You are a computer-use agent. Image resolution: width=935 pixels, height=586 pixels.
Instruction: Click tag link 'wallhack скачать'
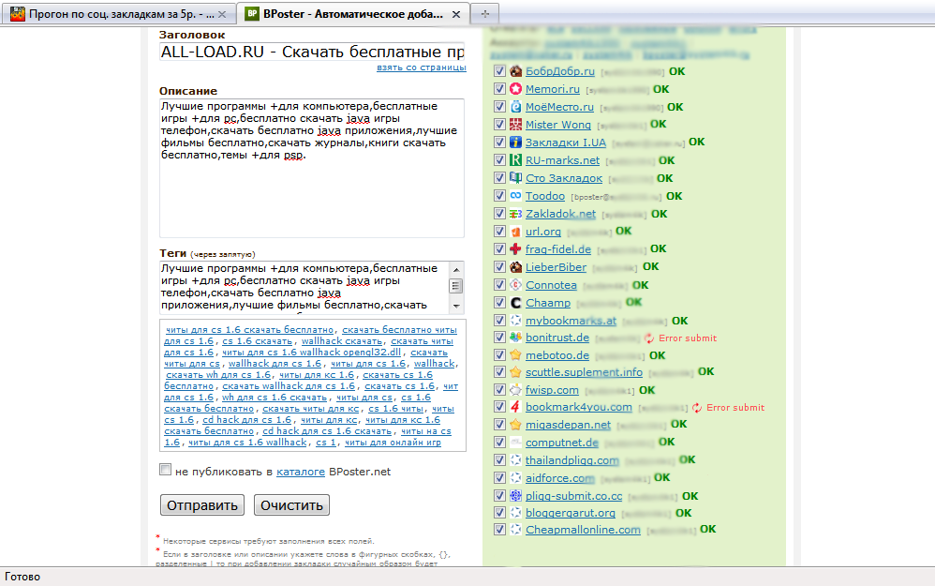tap(341, 340)
